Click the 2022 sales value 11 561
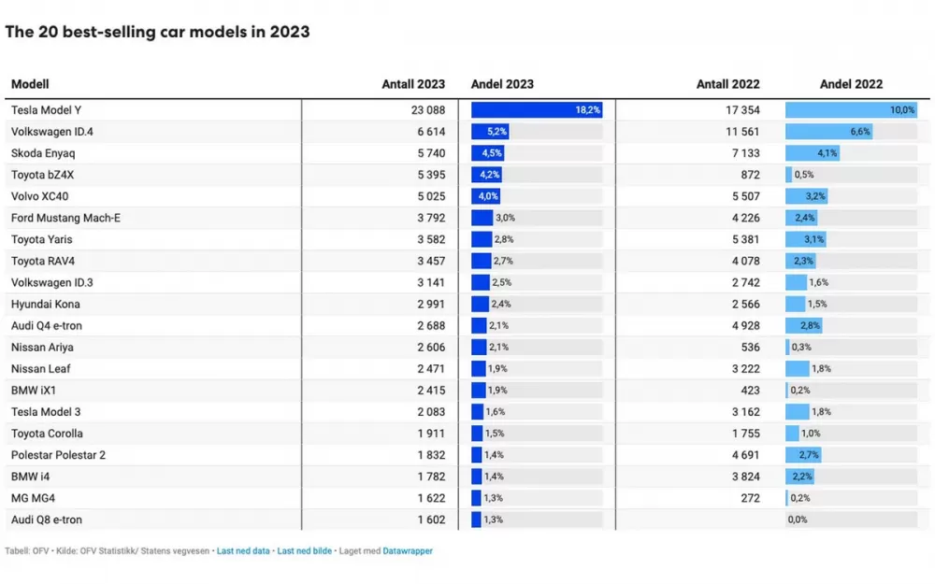Viewport: 935px width, 584px height. pos(743,132)
